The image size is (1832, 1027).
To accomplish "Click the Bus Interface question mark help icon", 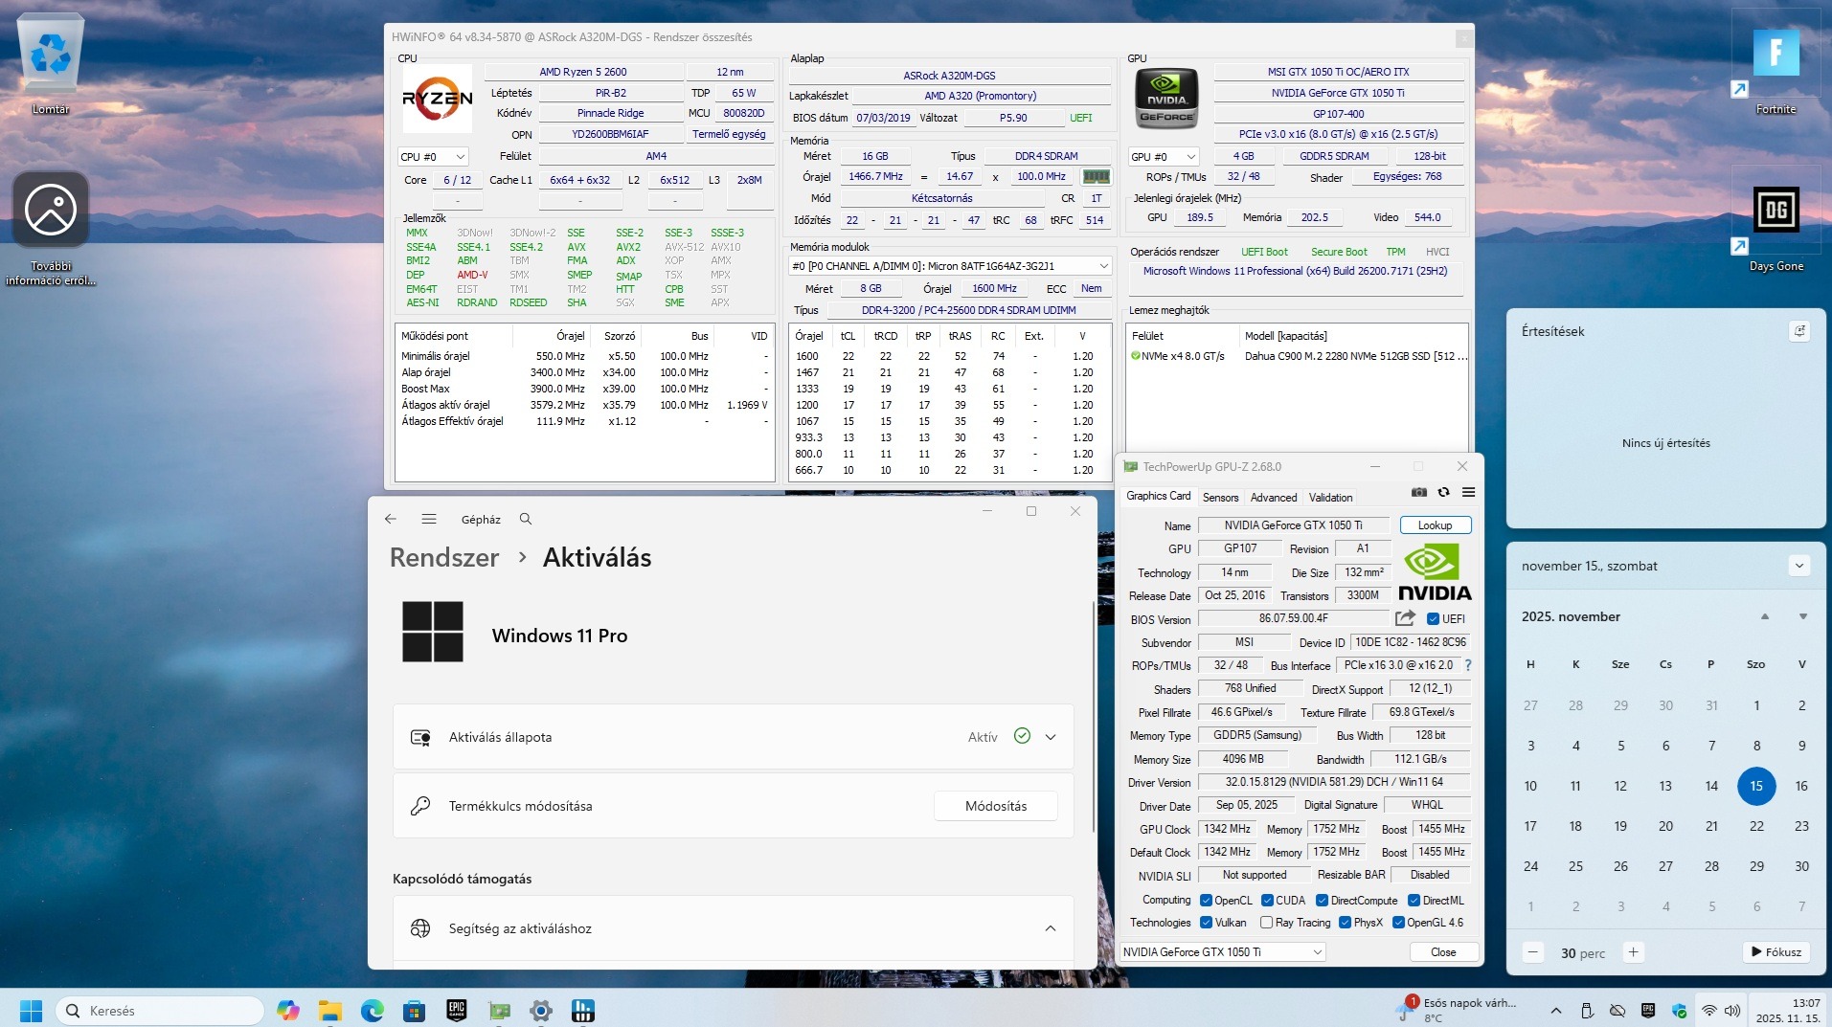I will tap(1467, 665).
